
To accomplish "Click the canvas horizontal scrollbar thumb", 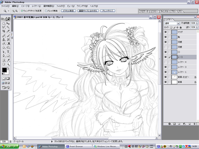I will (80, 138).
